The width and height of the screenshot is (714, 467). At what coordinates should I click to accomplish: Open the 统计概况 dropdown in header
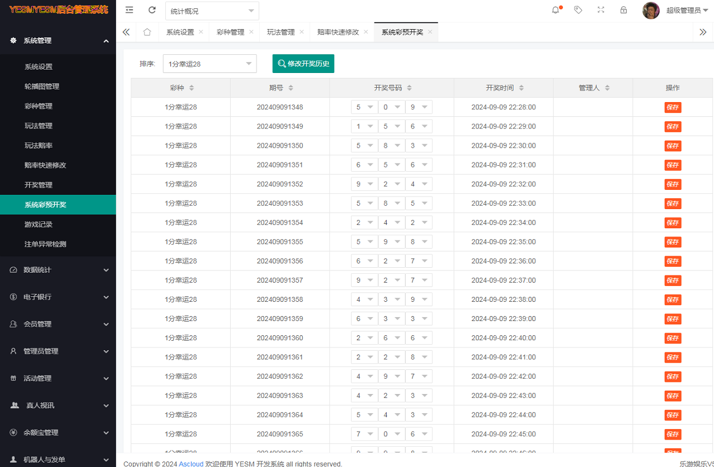coord(212,11)
